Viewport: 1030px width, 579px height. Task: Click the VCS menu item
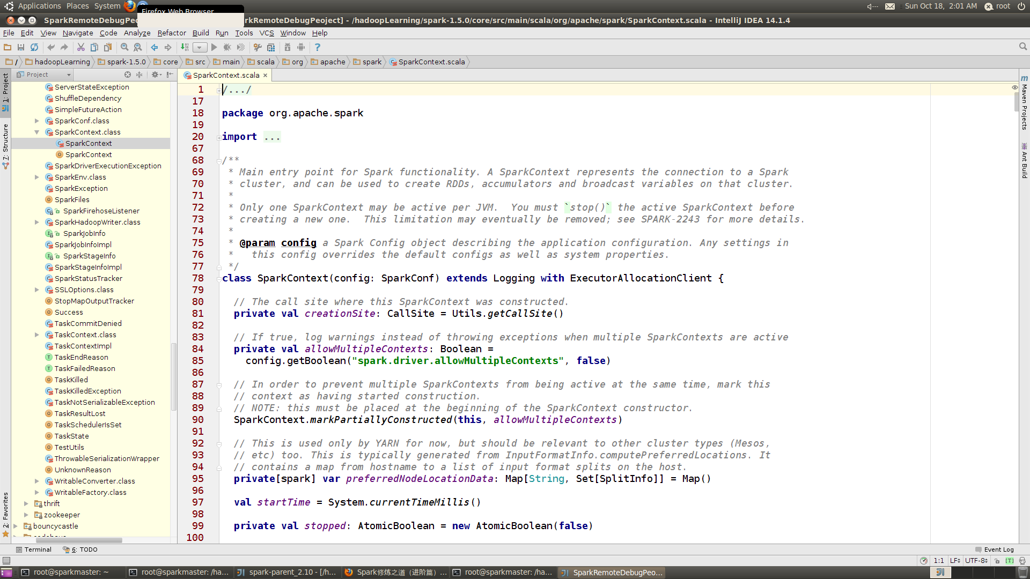[x=267, y=33]
